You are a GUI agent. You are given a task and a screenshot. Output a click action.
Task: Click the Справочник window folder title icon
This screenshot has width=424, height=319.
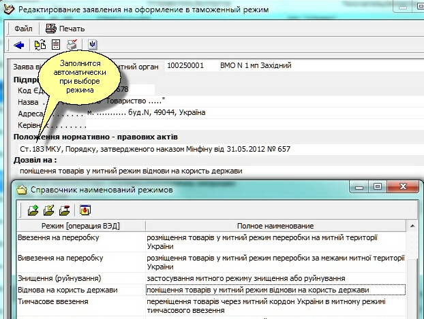(x=22, y=190)
